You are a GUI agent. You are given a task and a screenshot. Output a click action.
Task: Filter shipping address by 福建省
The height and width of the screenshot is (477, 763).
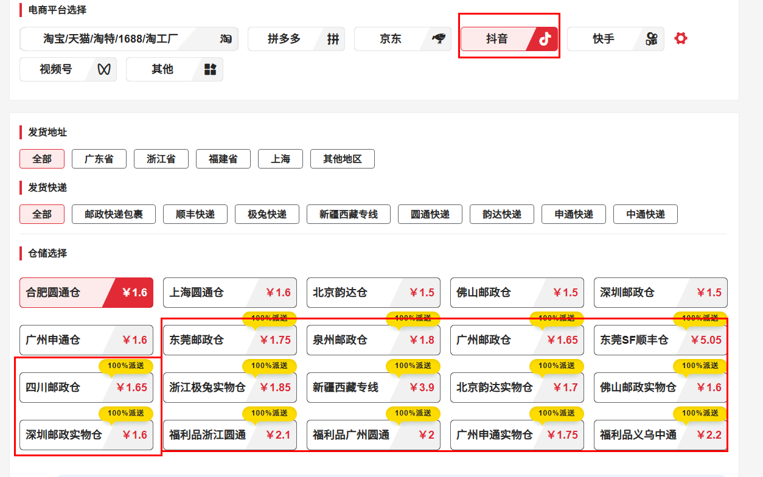click(x=223, y=159)
